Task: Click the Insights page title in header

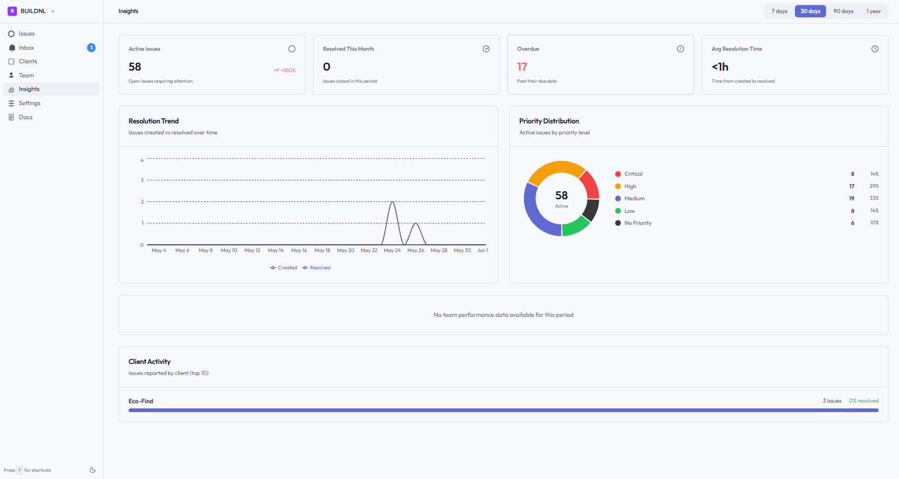Action: click(x=129, y=12)
